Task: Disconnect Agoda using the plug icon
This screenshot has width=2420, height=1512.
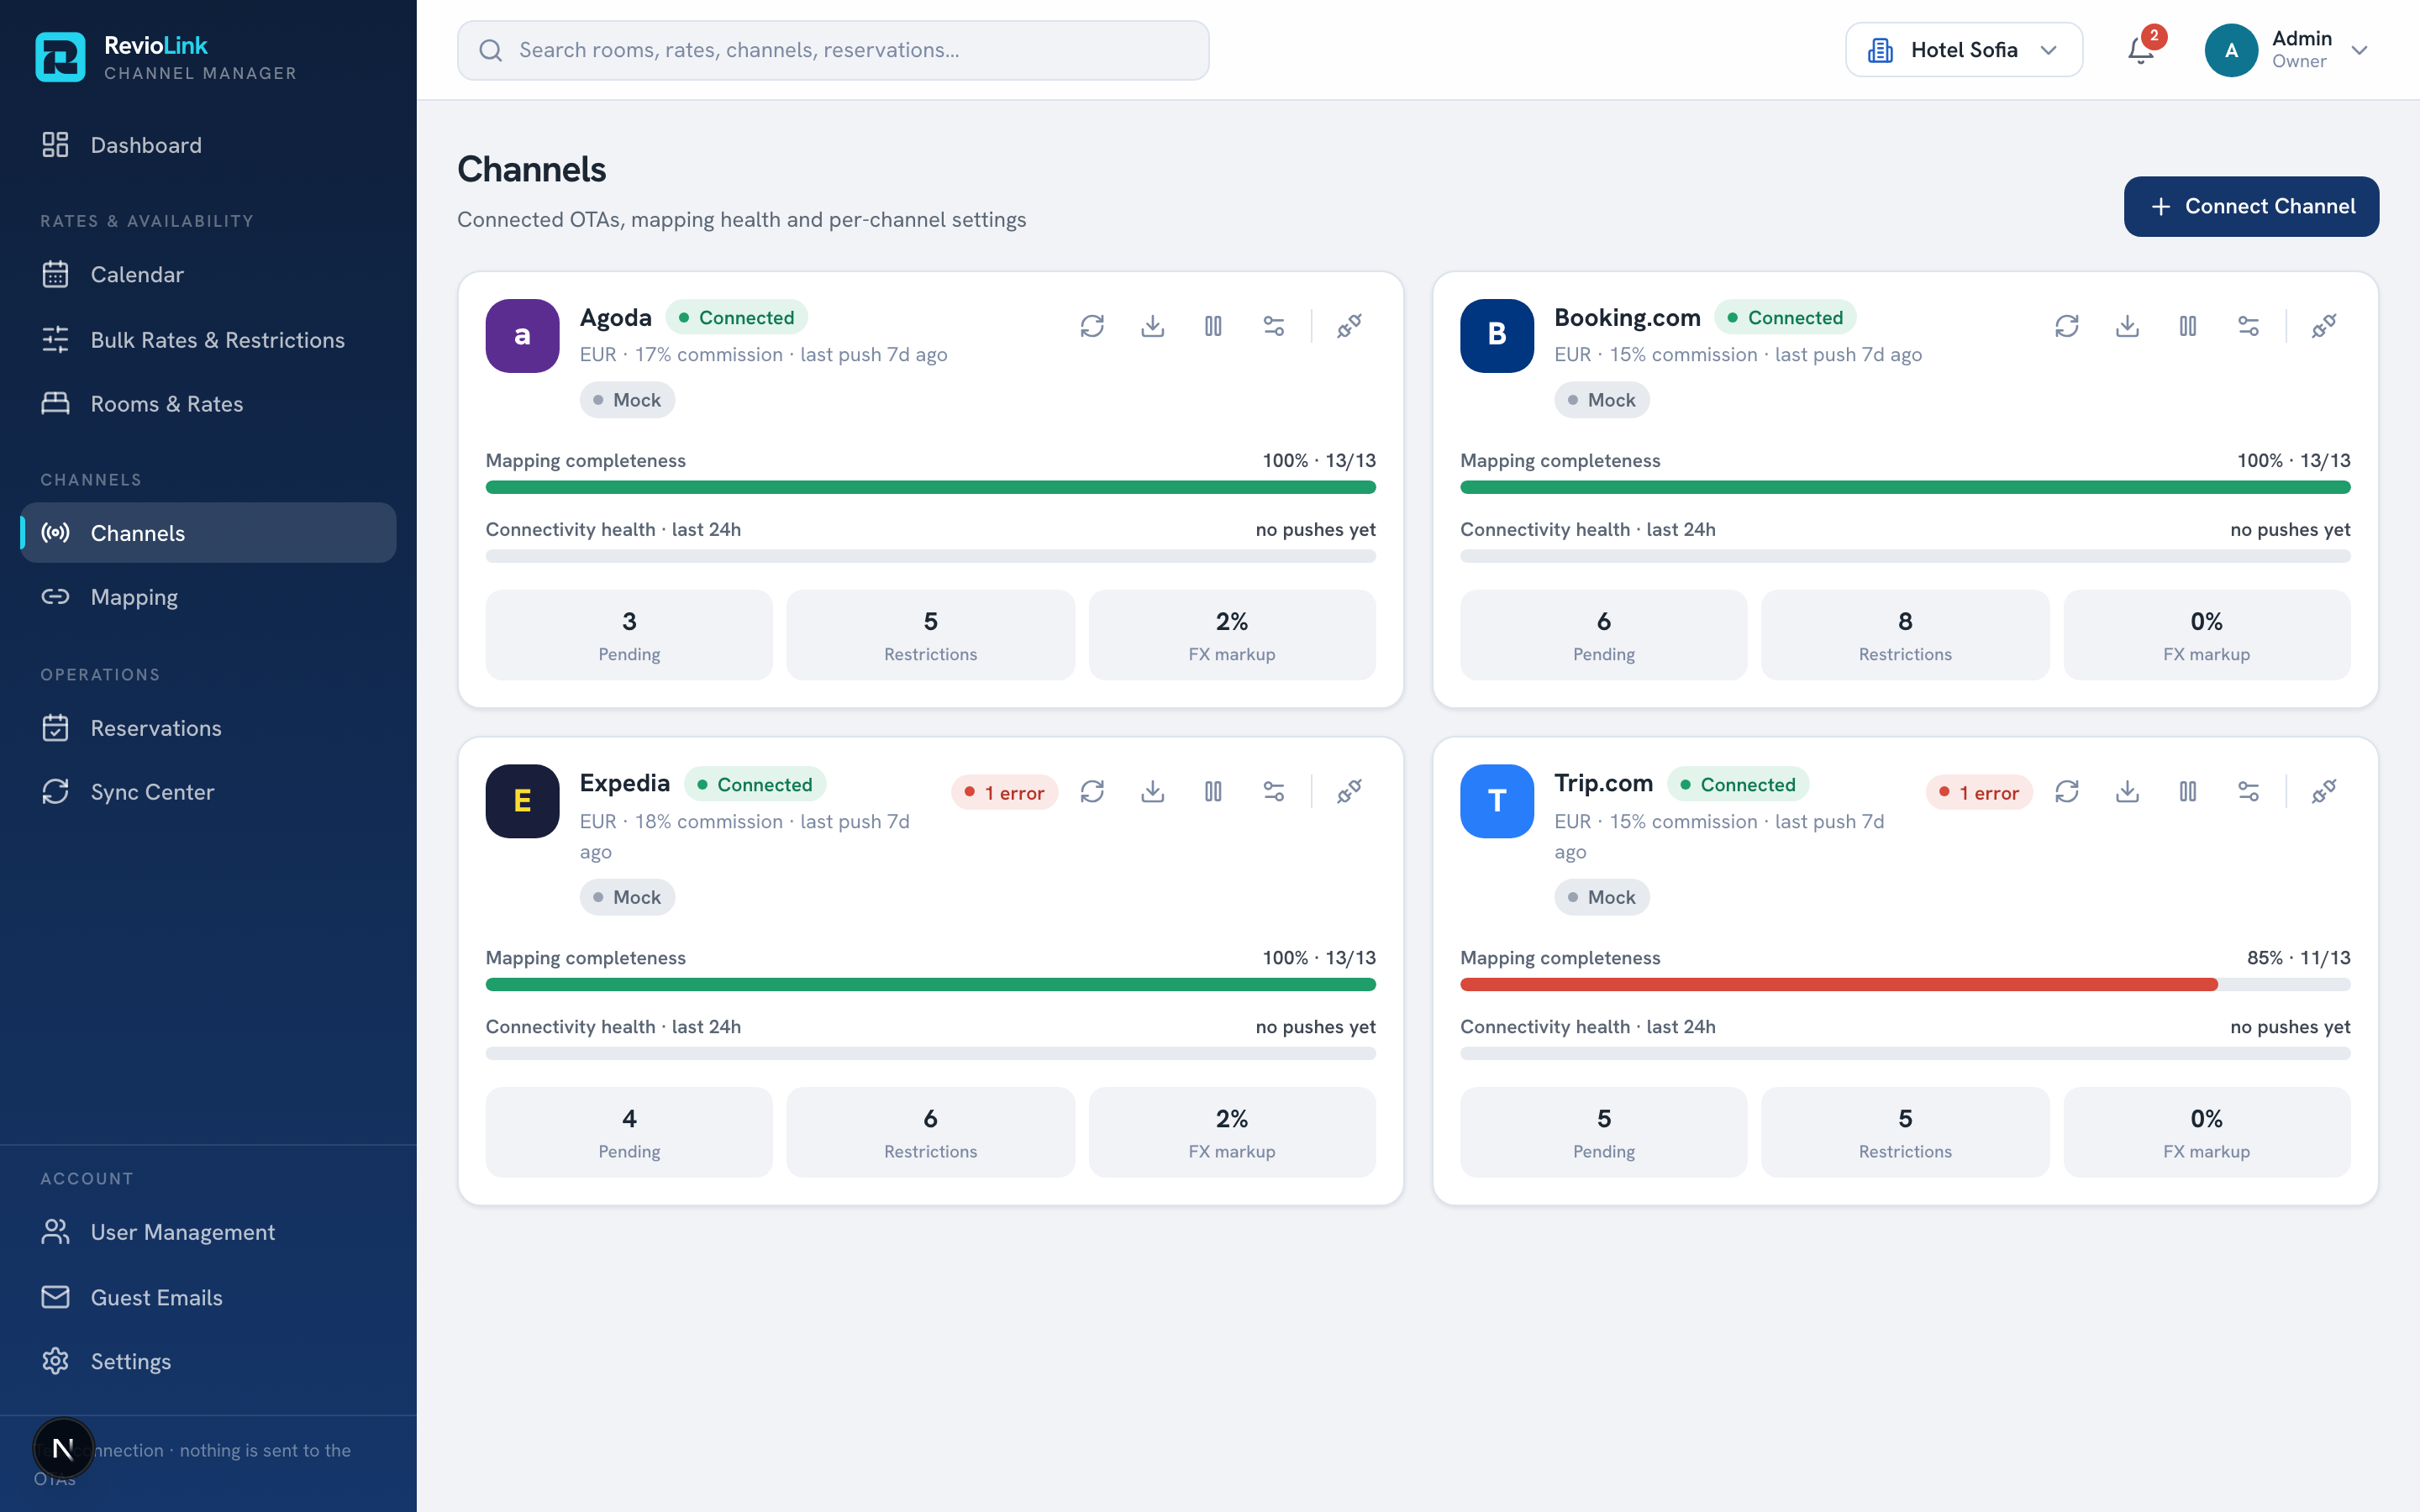Action: (x=1349, y=326)
